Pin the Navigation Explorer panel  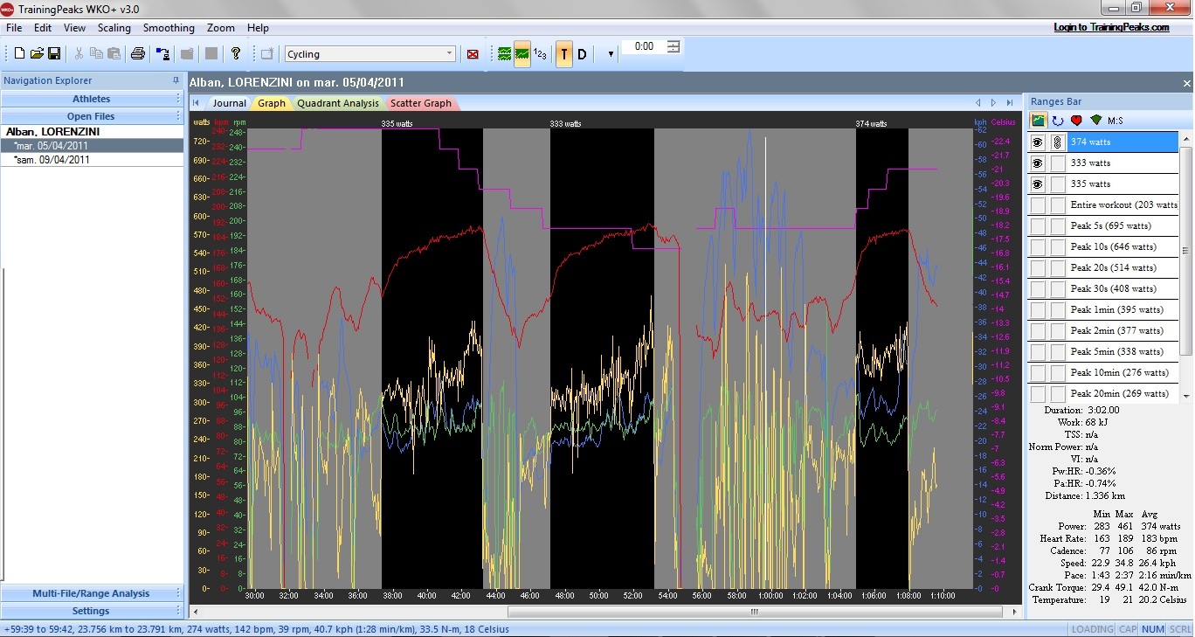176,80
